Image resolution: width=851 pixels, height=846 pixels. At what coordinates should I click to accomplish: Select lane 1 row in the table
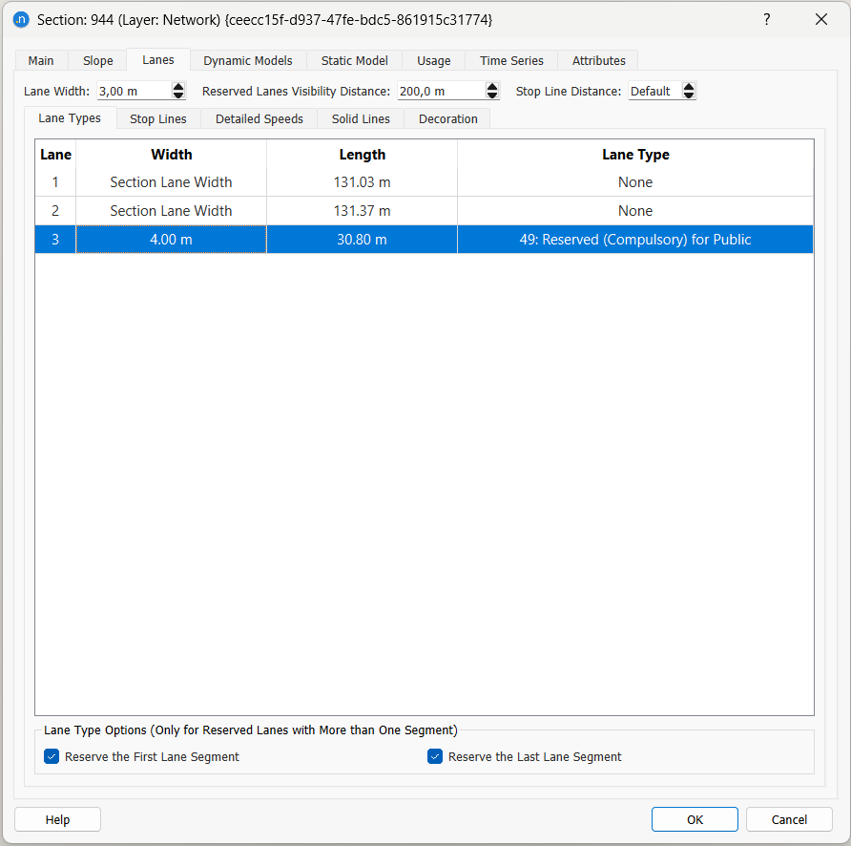point(55,182)
